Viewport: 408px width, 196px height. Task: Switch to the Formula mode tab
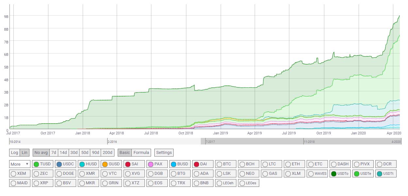(141, 153)
